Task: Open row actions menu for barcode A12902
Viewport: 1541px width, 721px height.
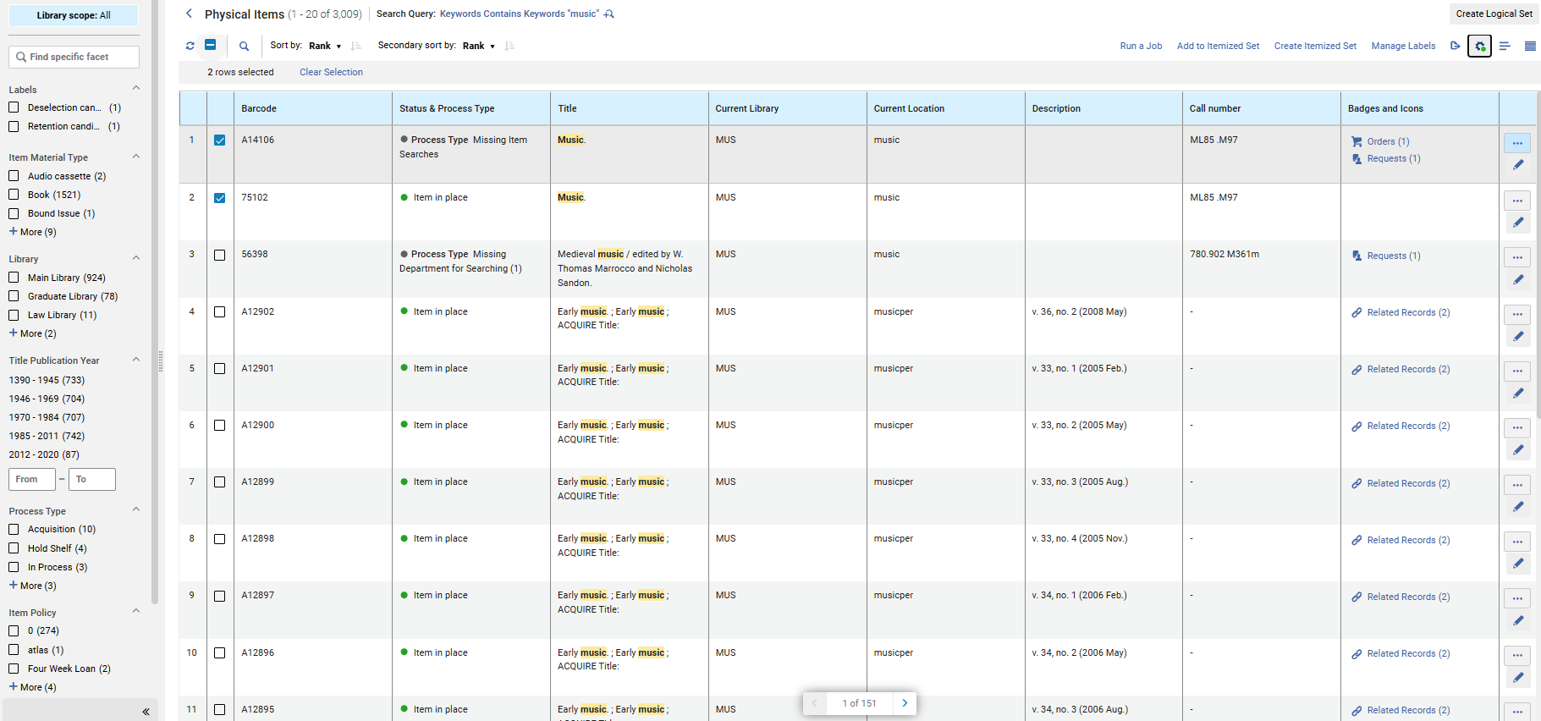Action: coord(1517,314)
